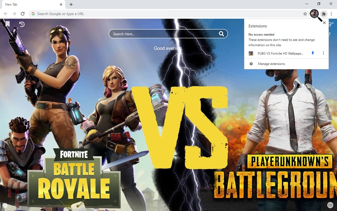
Task: Open the Chrome three-dot menu
Action: pos(331,14)
